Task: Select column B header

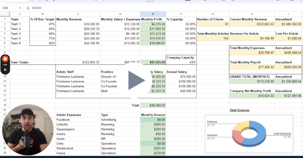Action: click(x=43, y=14)
